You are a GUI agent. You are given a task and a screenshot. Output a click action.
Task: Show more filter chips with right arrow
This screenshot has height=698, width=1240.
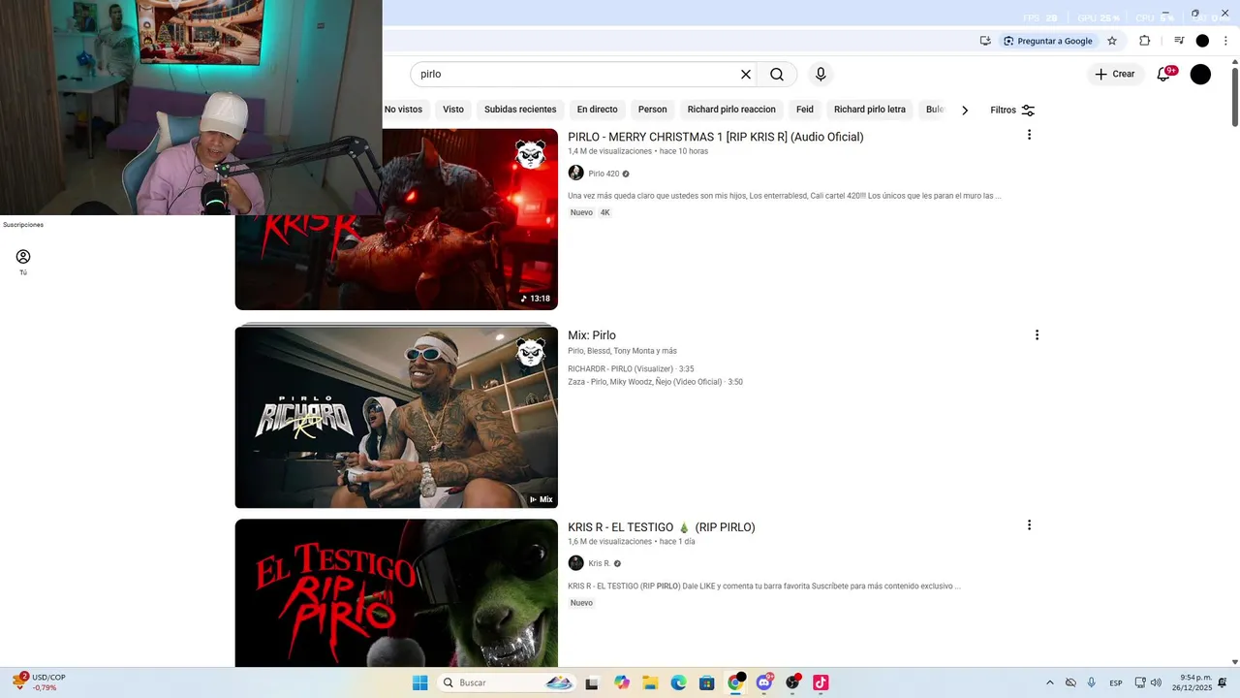(965, 110)
